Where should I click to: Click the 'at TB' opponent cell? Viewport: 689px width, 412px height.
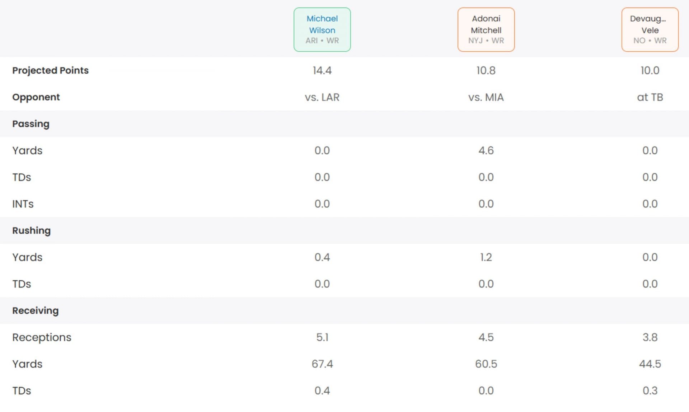tap(650, 97)
